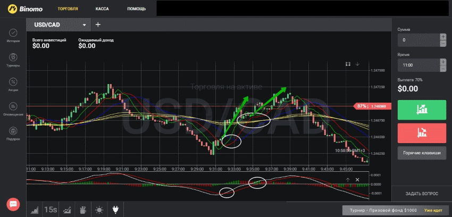Click the Время input field showing 11:00

point(418,65)
